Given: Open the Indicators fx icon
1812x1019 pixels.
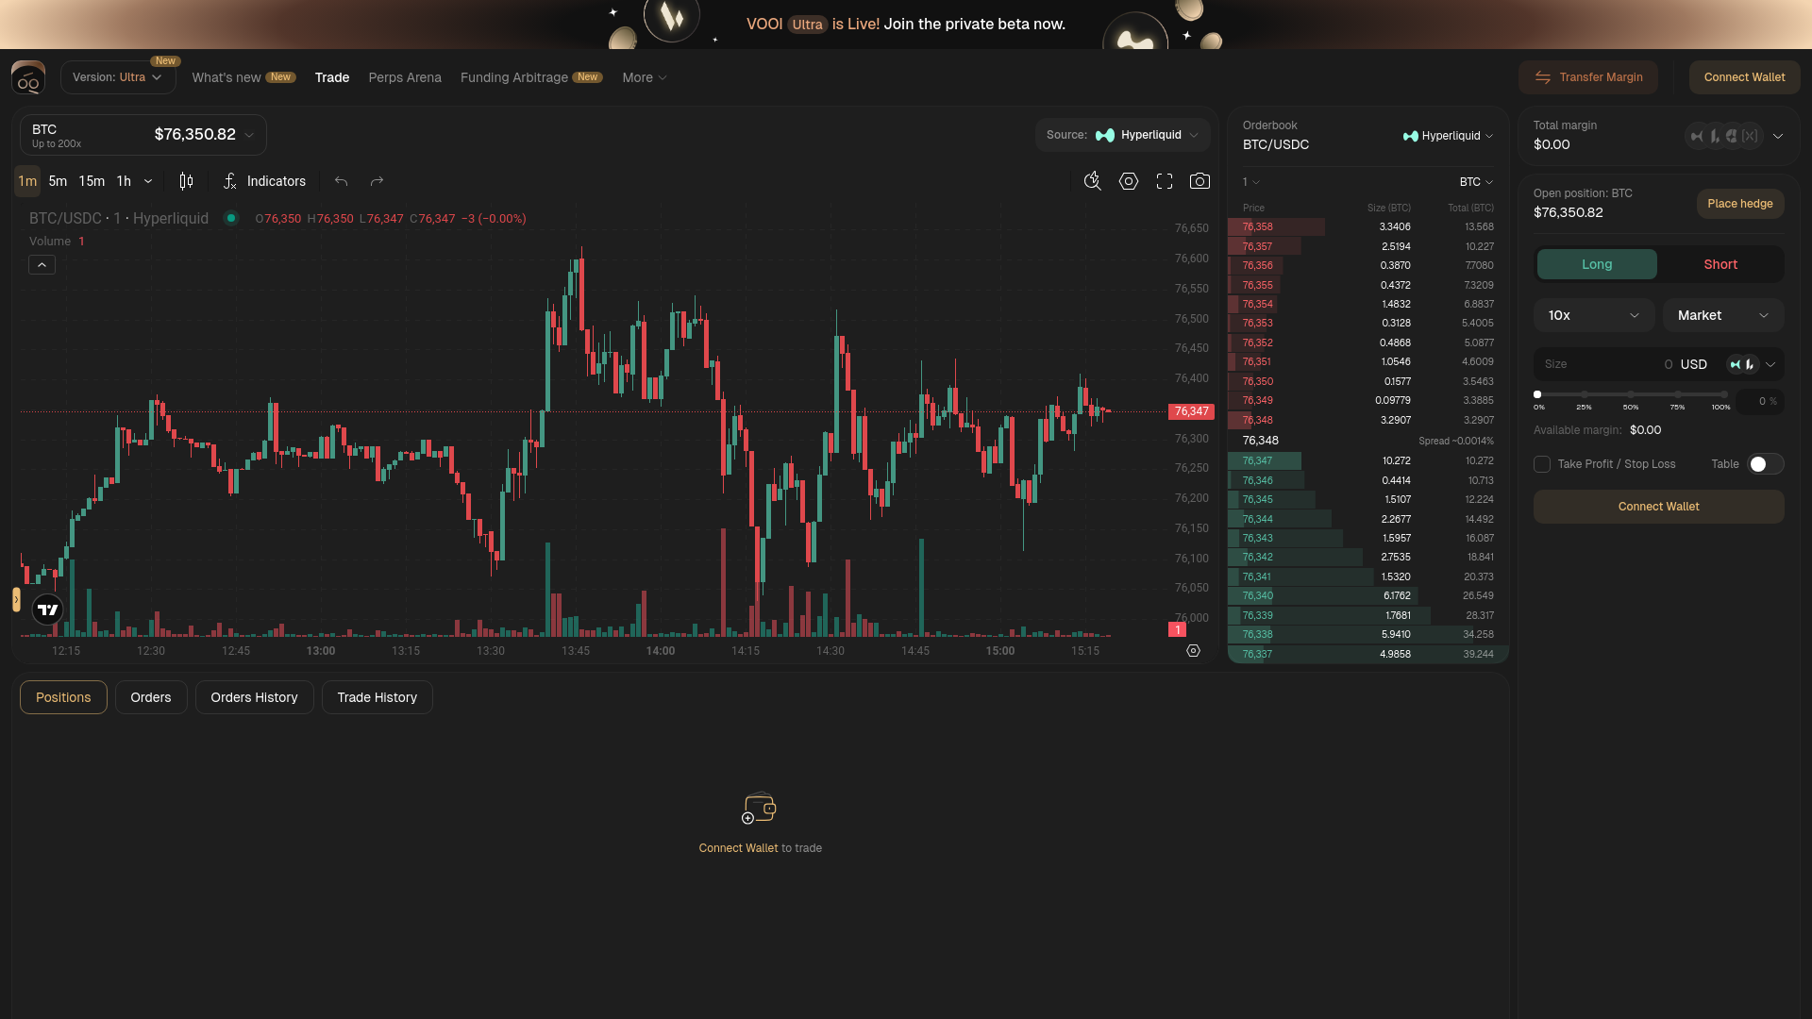Looking at the screenshot, I should (229, 181).
